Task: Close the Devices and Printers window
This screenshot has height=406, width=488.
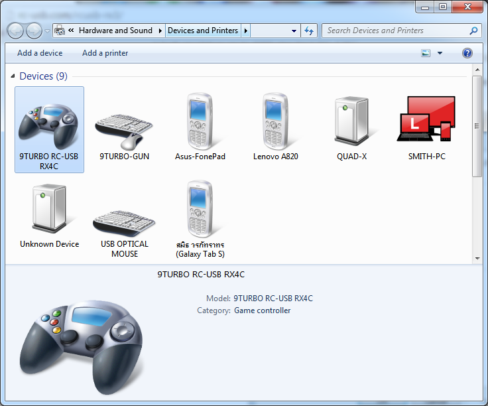Action: click(x=467, y=7)
